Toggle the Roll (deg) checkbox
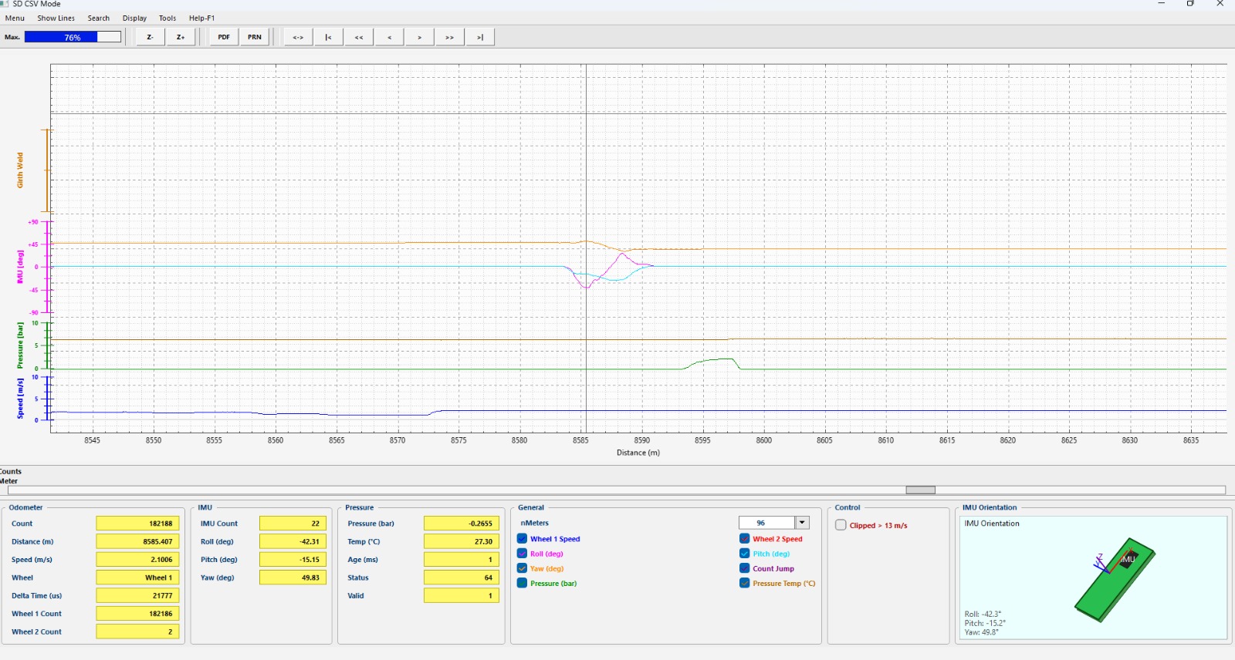This screenshot has height=660, width=1235. click(x=523, y=554)
